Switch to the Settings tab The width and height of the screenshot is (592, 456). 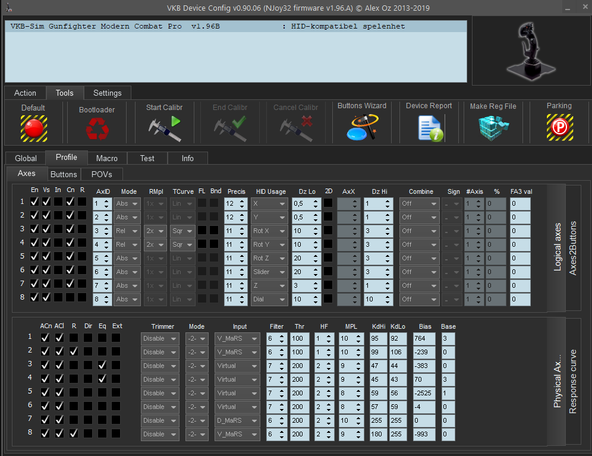[108, 93]
